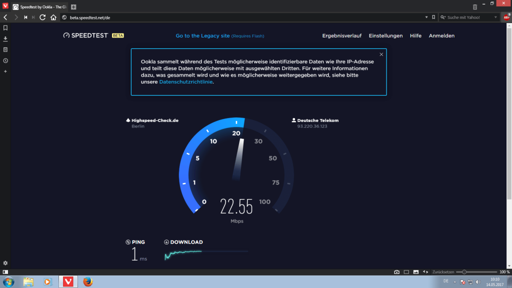Image resolution: width=512 pixels, height=288 pixels.
Task: Go forward one page
Action: pyautogui.click(x=15, y=17)
